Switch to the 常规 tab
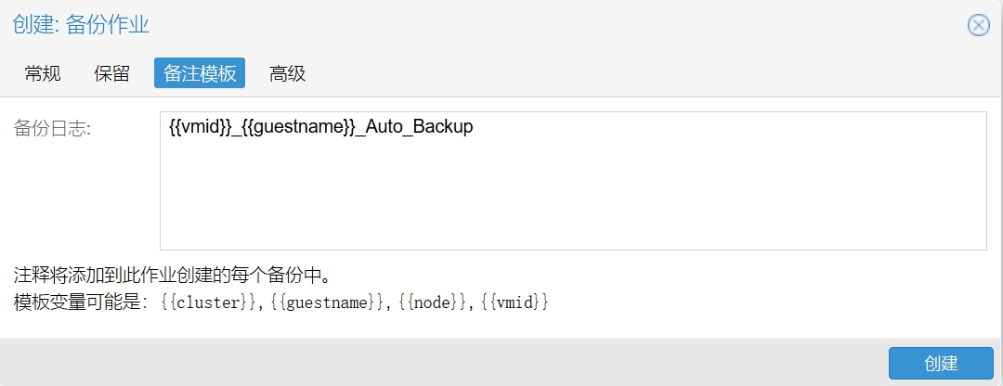 coord(43,73)
